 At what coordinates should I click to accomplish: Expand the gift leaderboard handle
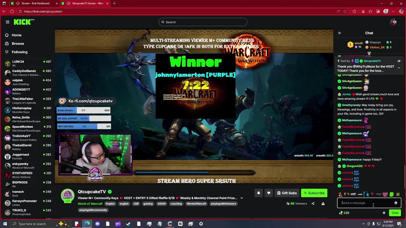369,53
